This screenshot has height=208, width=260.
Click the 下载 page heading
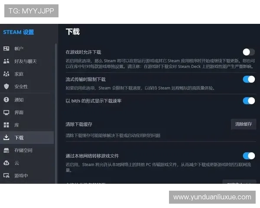[x=73, y=32]
